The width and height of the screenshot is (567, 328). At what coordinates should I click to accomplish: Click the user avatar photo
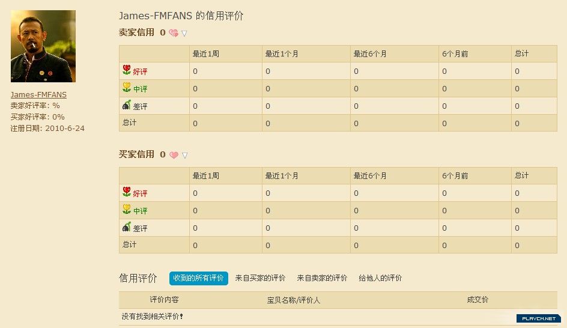43,46
